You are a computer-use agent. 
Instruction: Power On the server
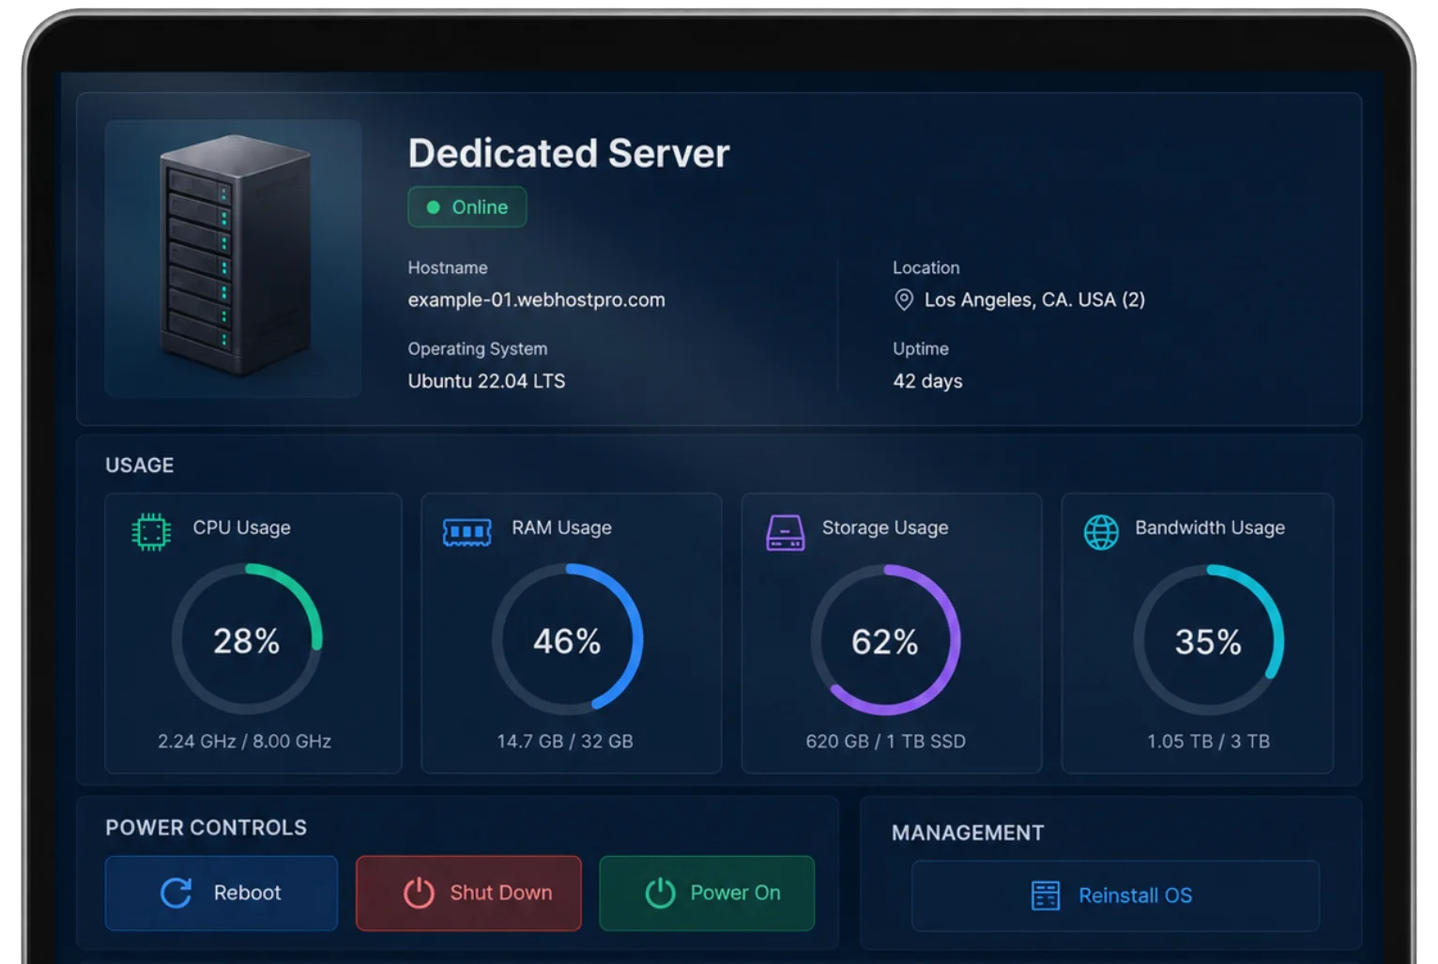point(707,893)
